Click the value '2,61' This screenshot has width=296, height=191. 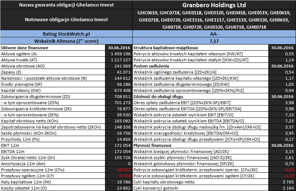290,158
